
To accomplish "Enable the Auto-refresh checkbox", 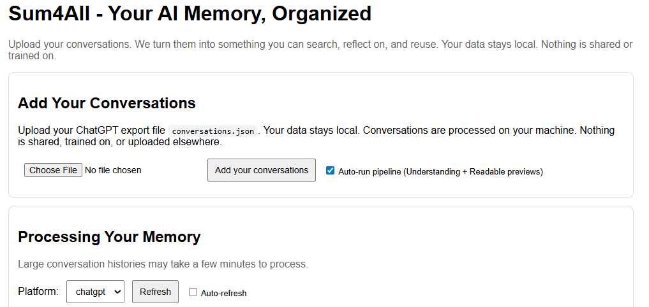I will tap(193, 292).
